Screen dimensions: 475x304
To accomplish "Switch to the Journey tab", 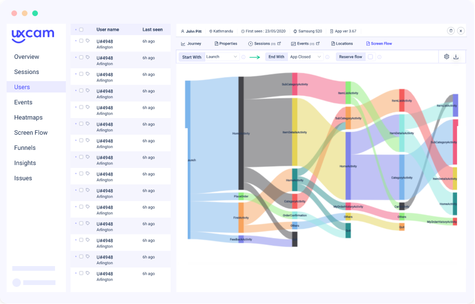I will click(x=191, y=44).
